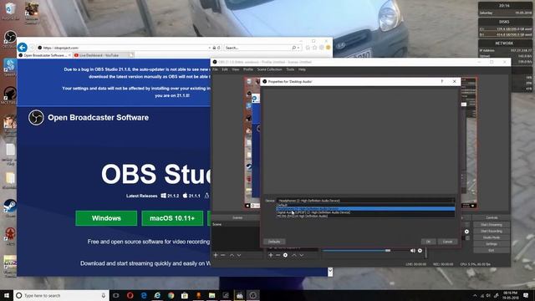The image size is (535, 301).
Task: Click the browser back arrow button
Action: tap(23, 48)
